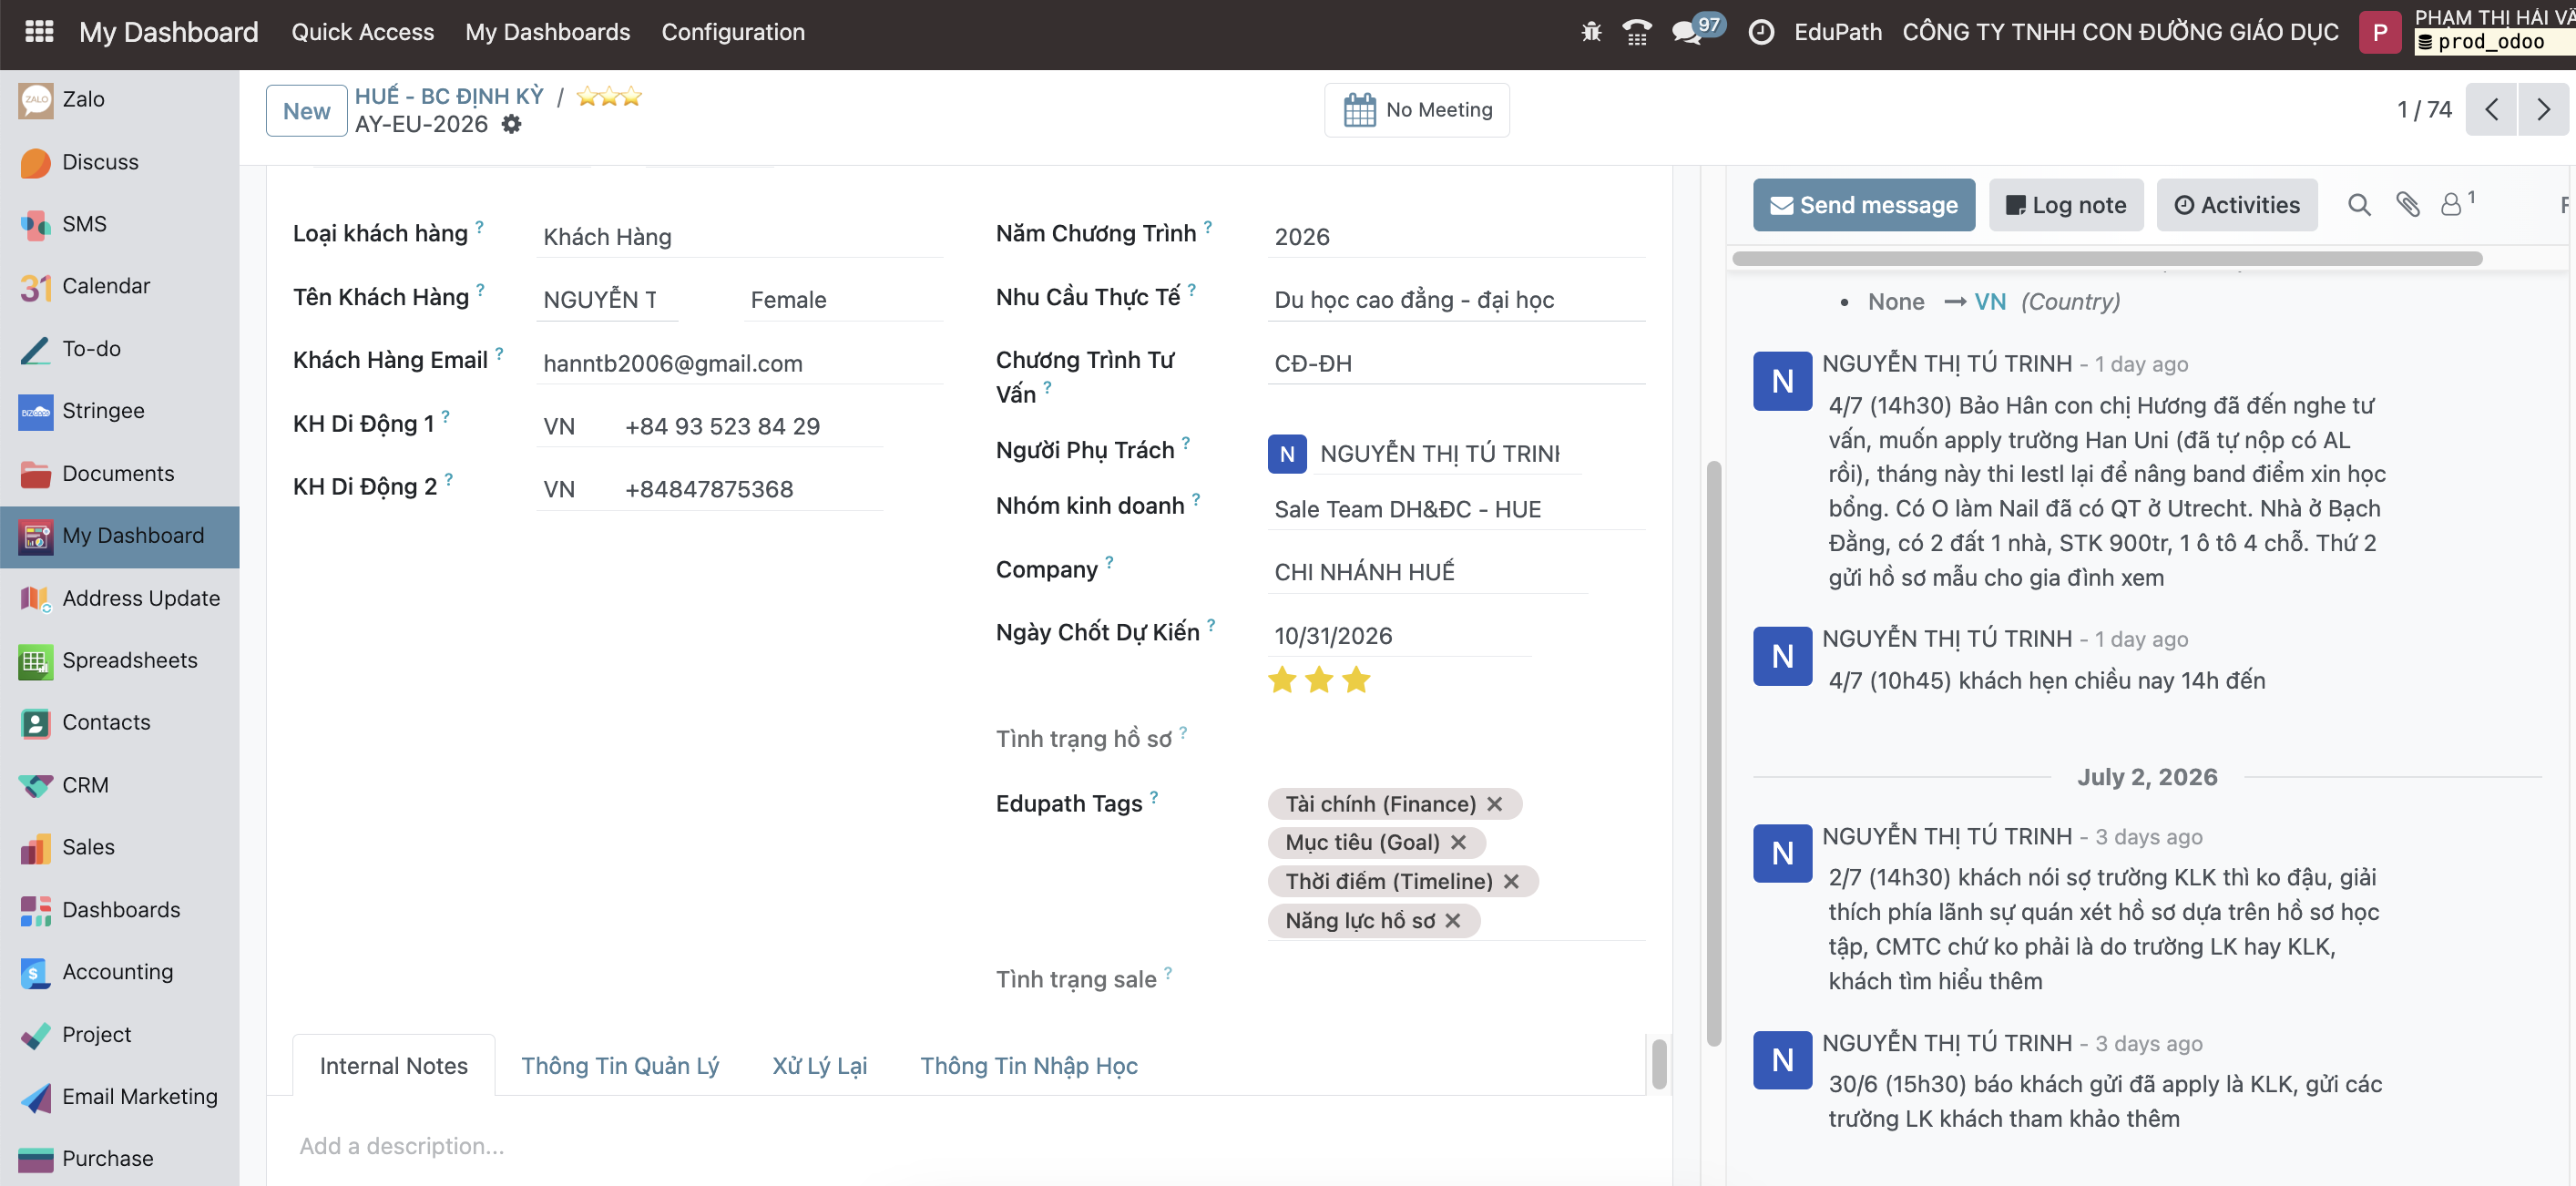Open the Nhóm kinh doanh dropdown

tap(1456, 509)
